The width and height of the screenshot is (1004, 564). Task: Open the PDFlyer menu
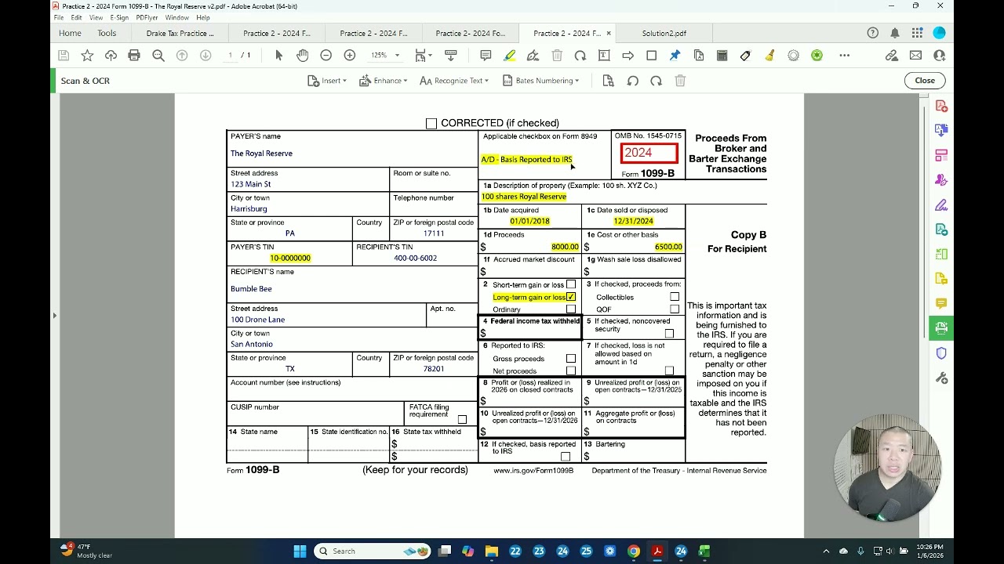pos(147,17)
